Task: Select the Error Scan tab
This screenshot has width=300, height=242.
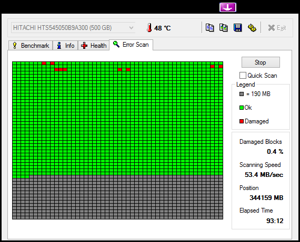Action: point(131,45)
